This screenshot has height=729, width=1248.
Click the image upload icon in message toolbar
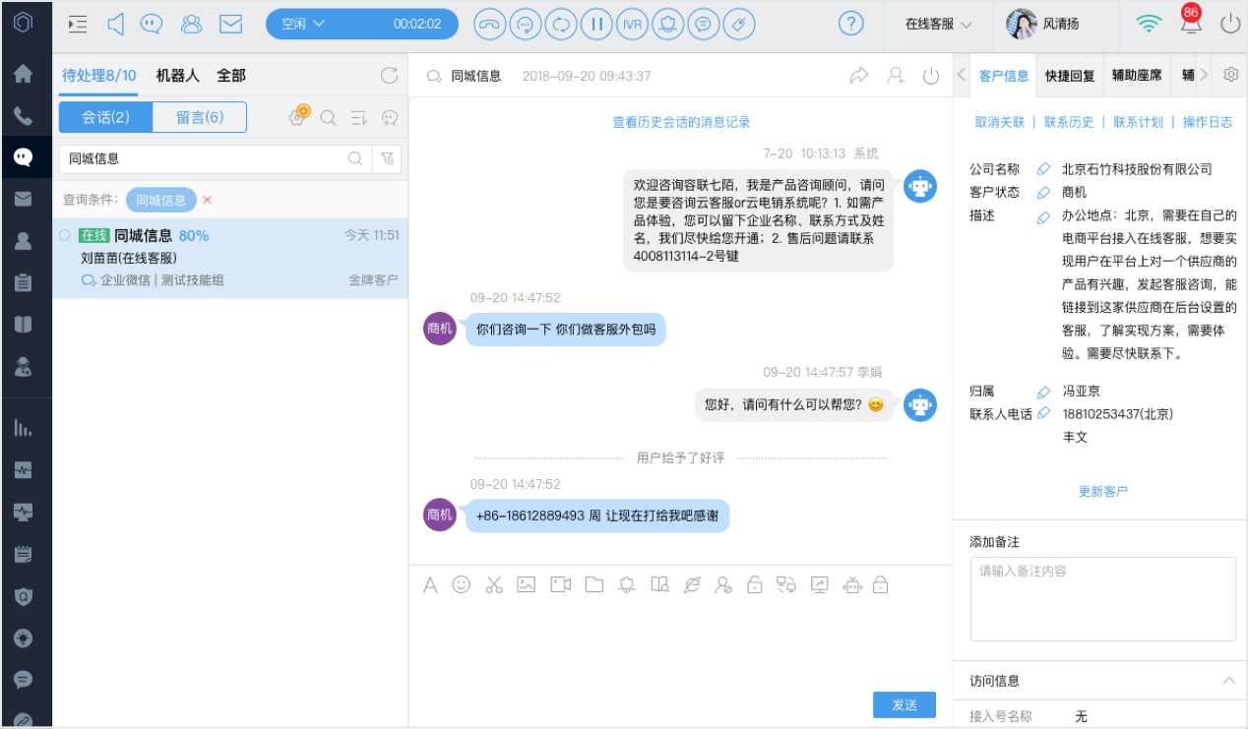tap(527, 584)
